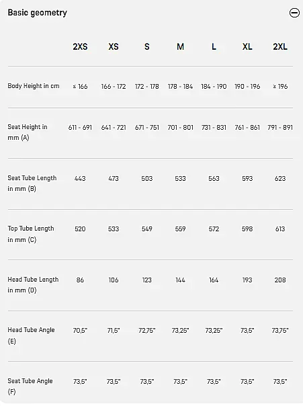Select the M size column header
This screenshot has width=303, height=406.
click(180, 46)
